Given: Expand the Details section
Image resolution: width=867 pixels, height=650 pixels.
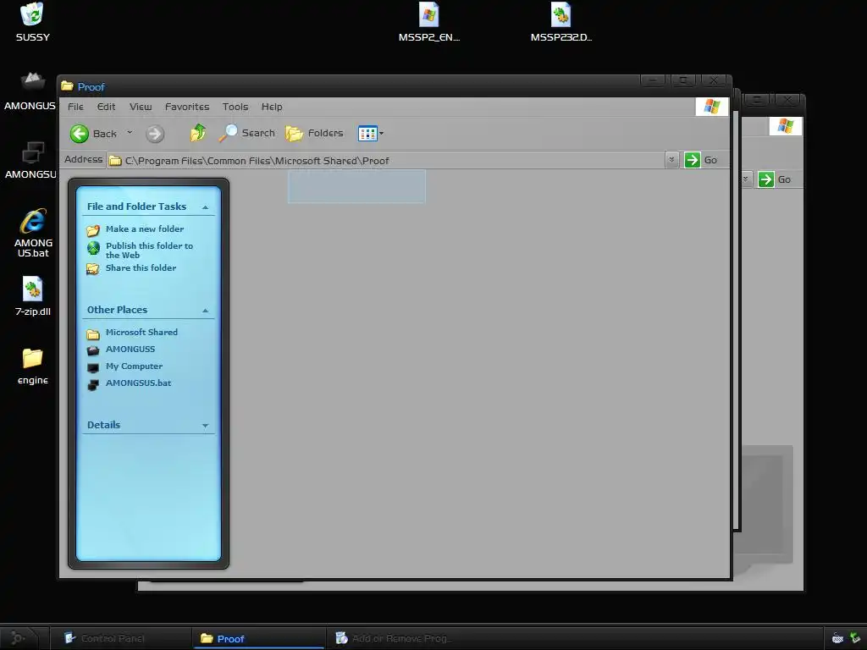Looking at the screenshot, I should [205, 426].
